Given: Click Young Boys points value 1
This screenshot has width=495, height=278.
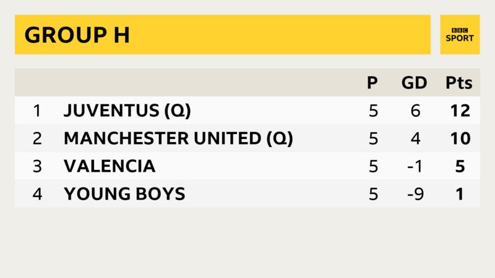Looking at the screenshot, I should [x=460, y=194].
